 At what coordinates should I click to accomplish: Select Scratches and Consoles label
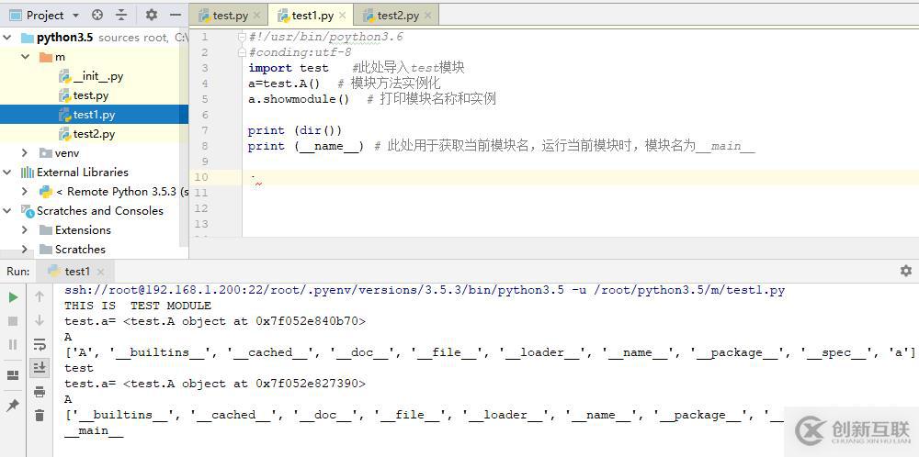pyautogui.click(x=100, y=211)
